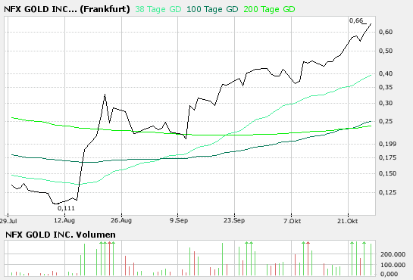Click the '0,125' price axis label
The width and height of the screenshot is (413, 280).
[x=387, y=192]
